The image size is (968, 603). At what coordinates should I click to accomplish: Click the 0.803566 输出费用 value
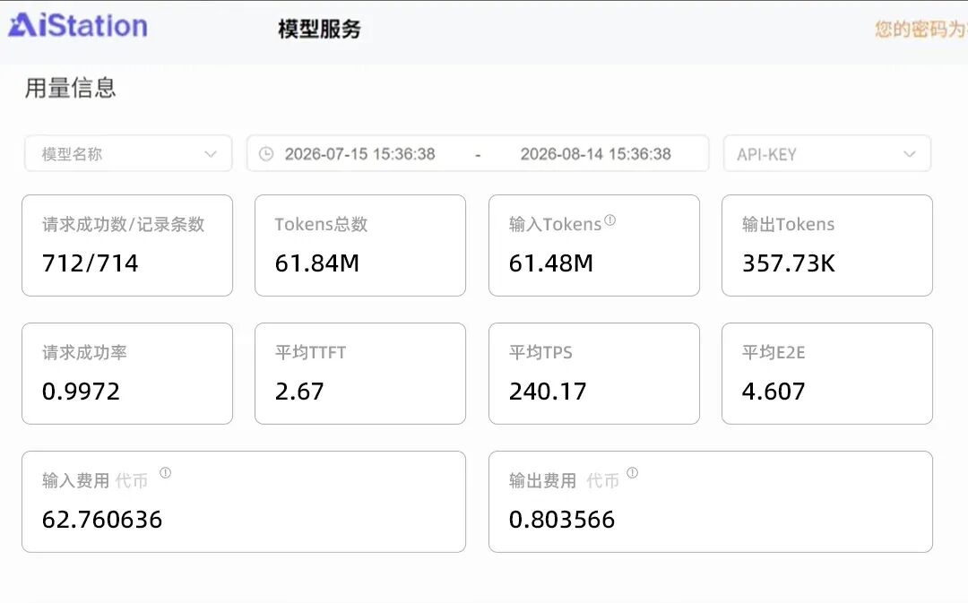coord(562,520)
